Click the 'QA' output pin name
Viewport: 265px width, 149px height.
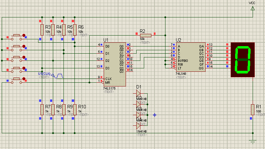201,46
